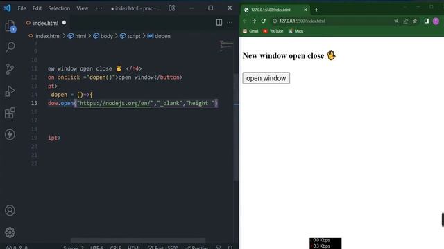444x249 pixels.
Task: Show hidden menus via title bar ellipsis
Action: 99,8
